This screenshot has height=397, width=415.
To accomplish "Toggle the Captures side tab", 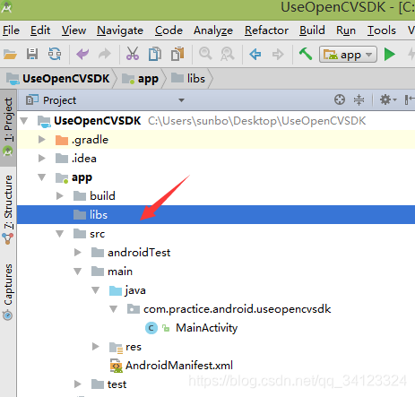I will (x=8, y=291).
